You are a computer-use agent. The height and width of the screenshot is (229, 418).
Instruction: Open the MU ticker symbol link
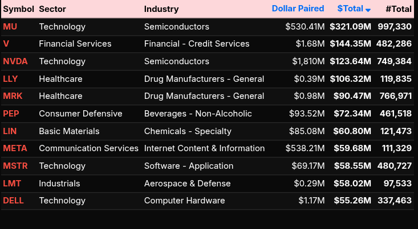click(x=10, y=27)
